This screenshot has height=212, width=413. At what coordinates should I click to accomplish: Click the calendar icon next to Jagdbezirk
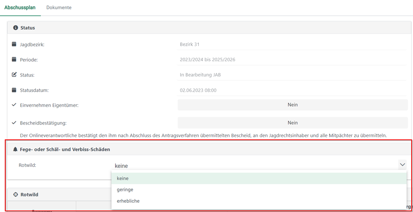pyautogui.click(x=14, y=44)
